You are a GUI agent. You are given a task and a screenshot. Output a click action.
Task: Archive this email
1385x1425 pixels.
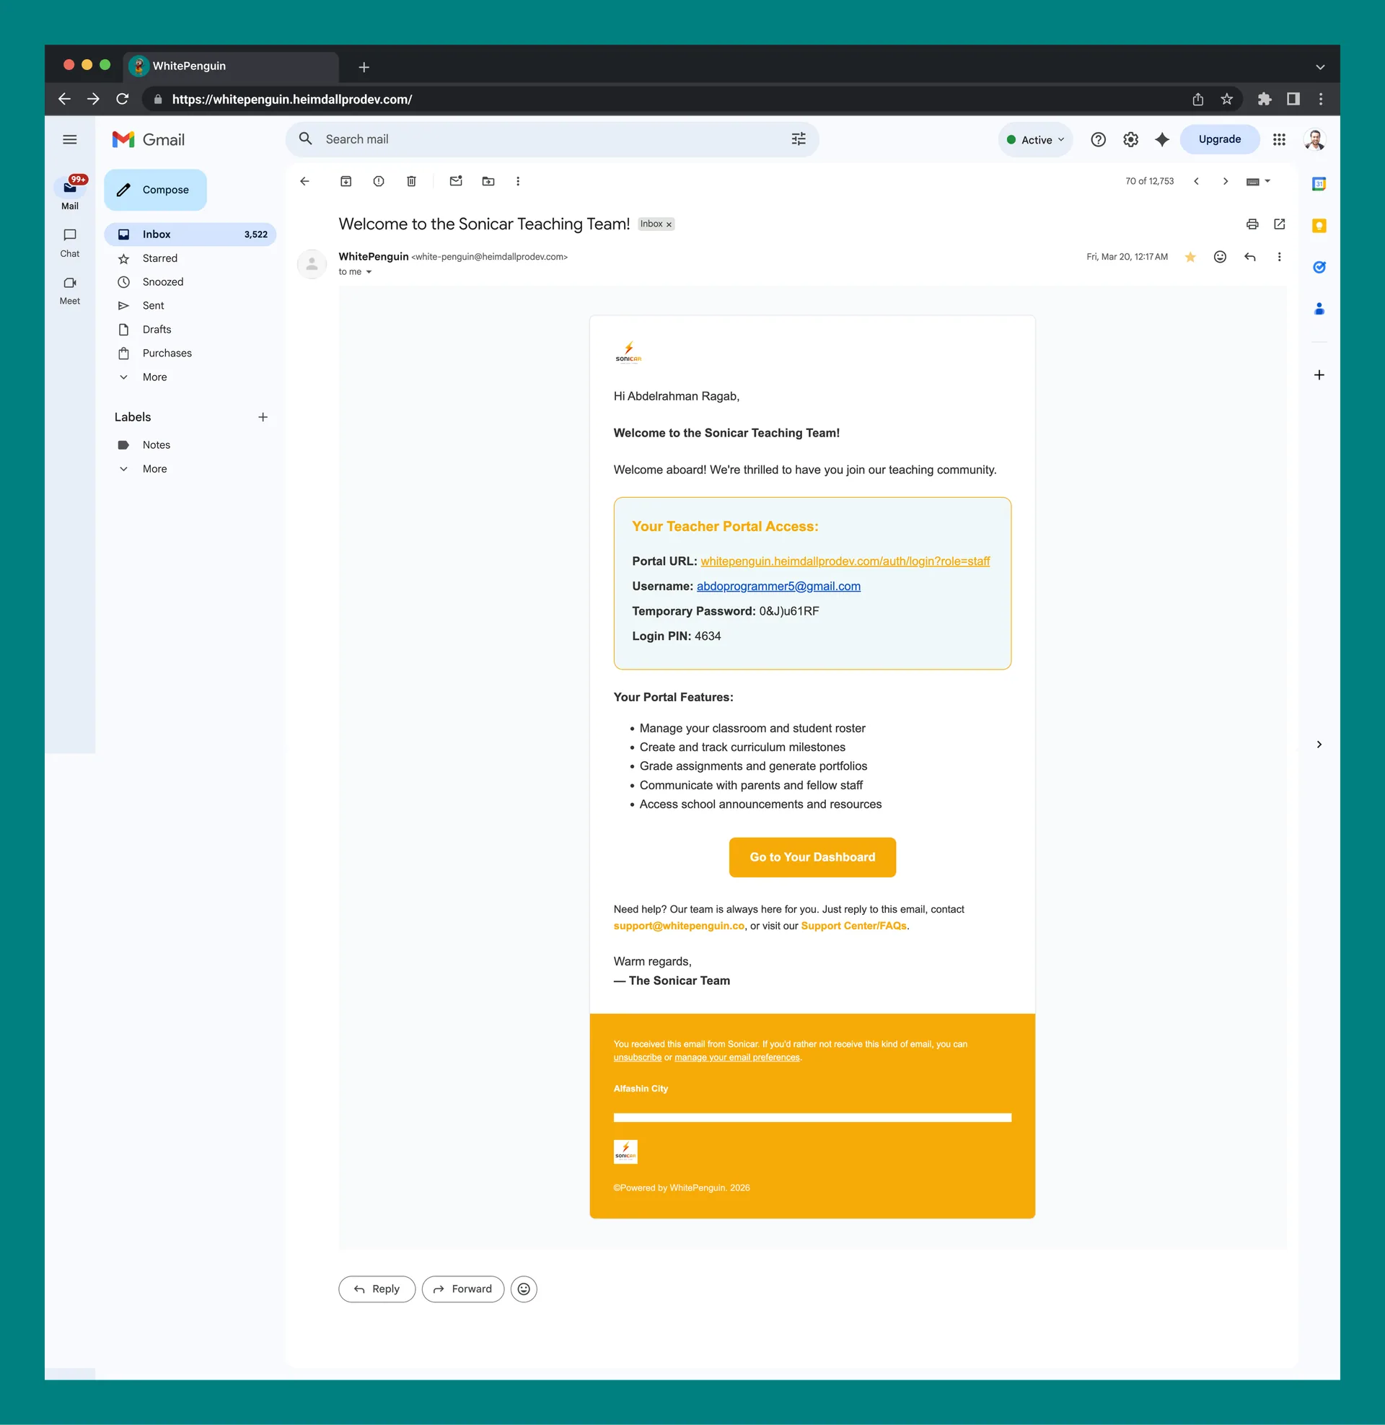(346, 181)
